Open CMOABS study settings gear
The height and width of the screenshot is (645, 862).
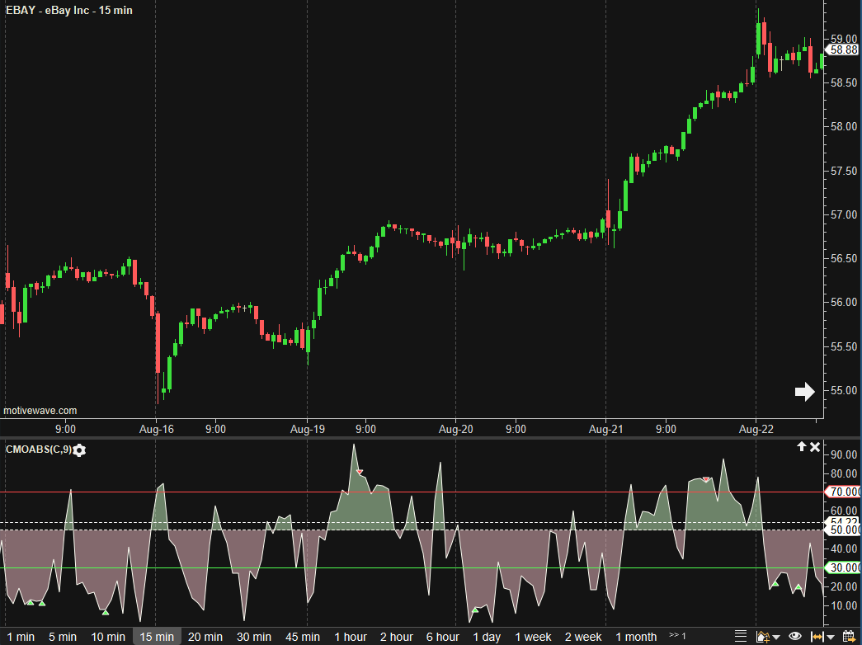[79, 450]
